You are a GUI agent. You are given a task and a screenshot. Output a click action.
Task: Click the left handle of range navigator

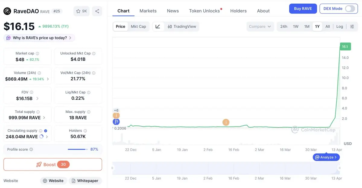coord(113,168)
